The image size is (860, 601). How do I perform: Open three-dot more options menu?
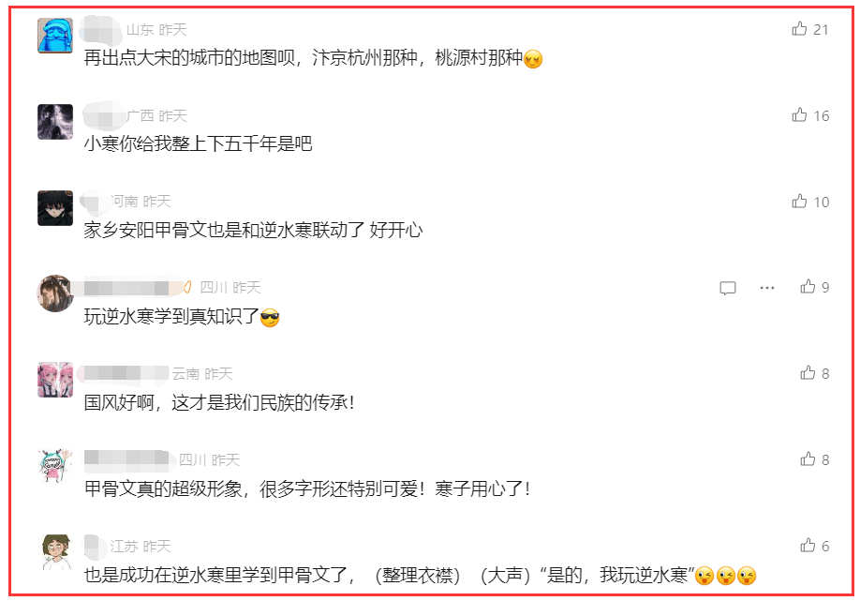coord(766,288)
